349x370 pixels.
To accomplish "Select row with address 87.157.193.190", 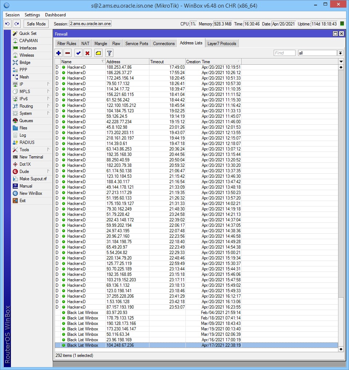I will (x=196, y=307).
